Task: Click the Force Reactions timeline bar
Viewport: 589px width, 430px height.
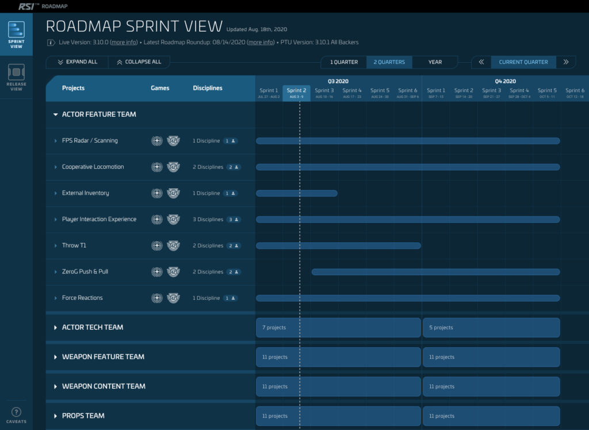Action: pyautogui.click(x=408, y=298)
